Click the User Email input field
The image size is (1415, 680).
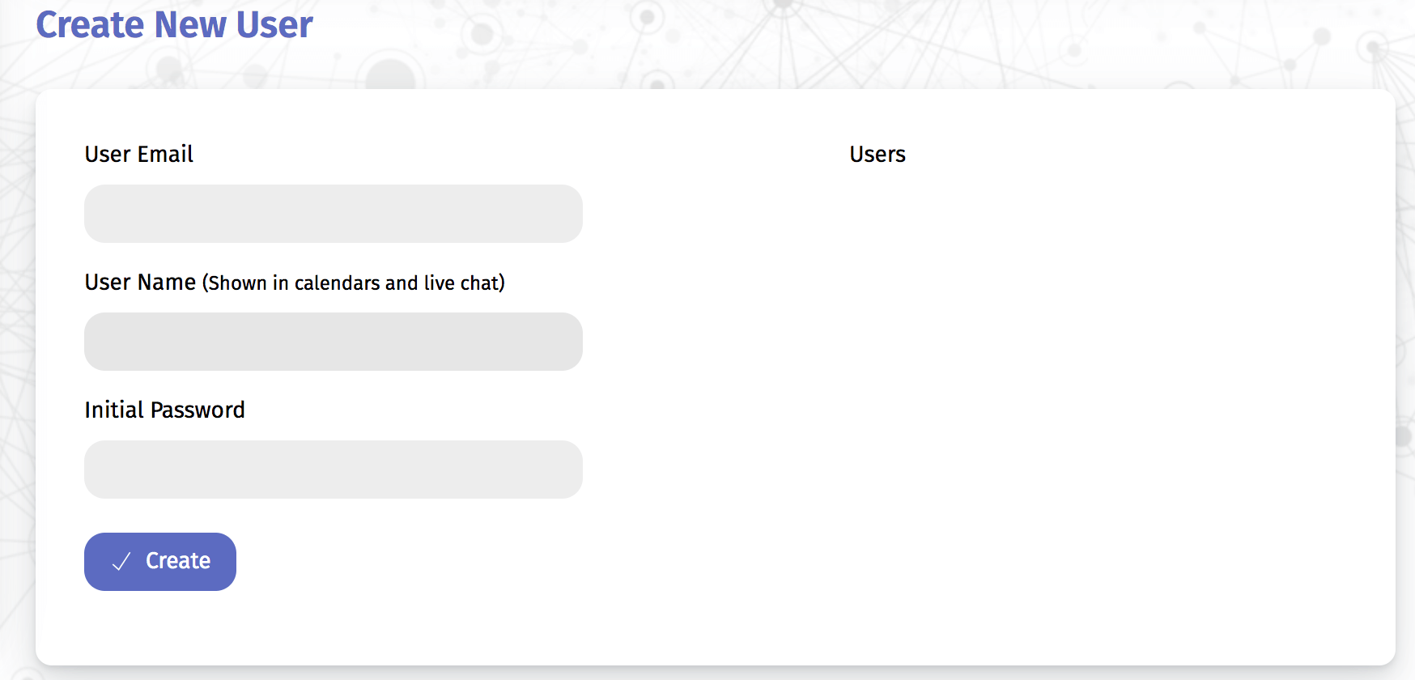point(334,214)
